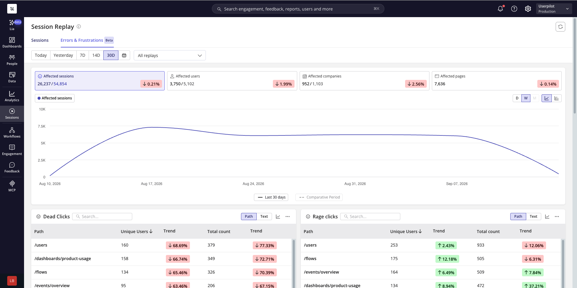Toggle Comparative Period legend line
The image size is (577, 288).
tap(319, 197)
